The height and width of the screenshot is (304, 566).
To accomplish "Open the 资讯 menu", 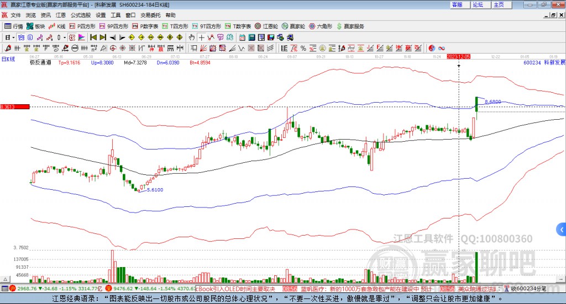I will 45,15.
